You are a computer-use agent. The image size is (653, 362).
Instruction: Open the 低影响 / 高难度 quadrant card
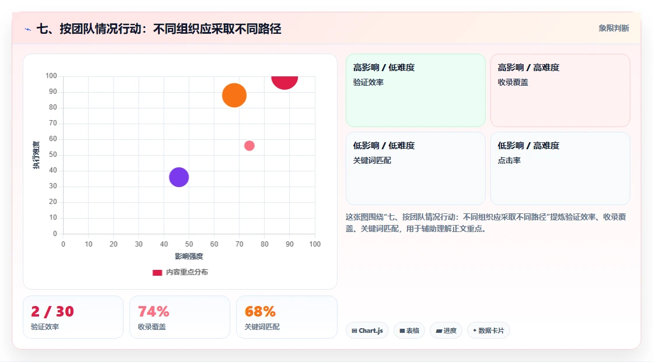(560, 168)
